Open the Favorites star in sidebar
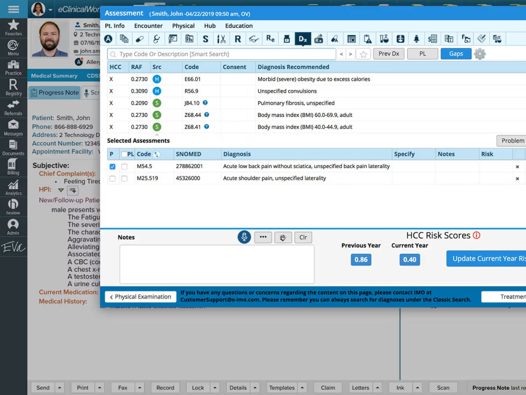526x395 pixels. coord(14,27)
